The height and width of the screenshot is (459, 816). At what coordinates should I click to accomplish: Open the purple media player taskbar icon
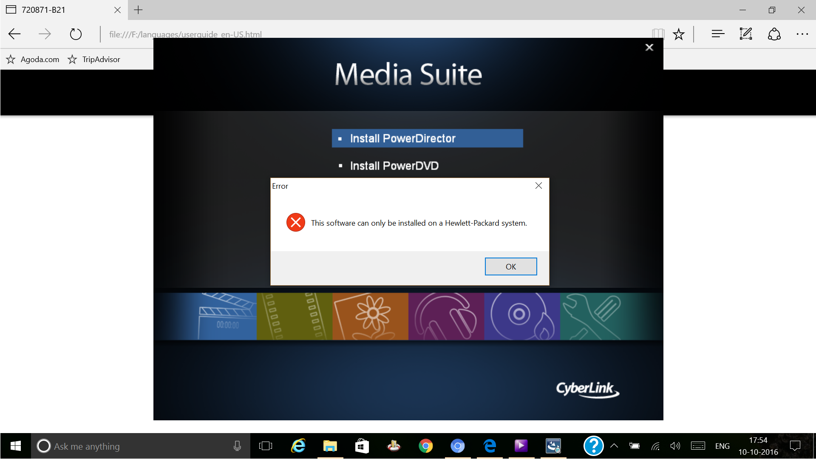coord(521,446)
